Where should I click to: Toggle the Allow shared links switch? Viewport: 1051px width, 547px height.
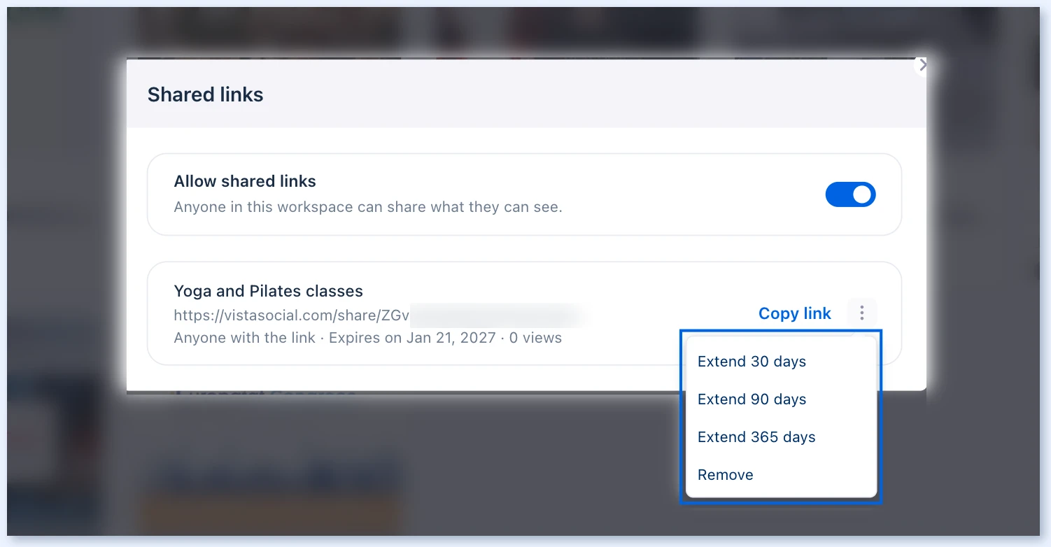tap(850, 194)
